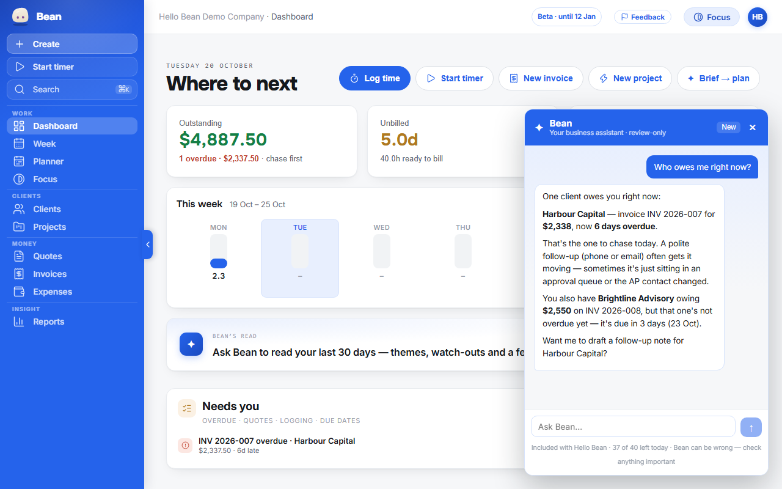782x489 pixels.
Task: Click the Reports bar chart icon
Action: (x=19, y=322)
